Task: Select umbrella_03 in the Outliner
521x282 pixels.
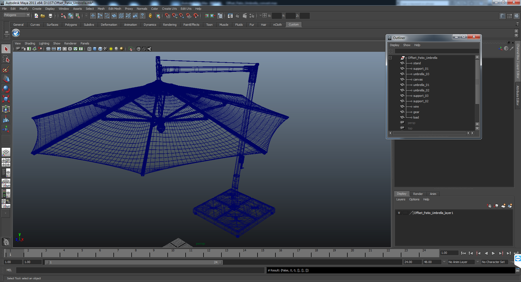Action: [421, 74]
